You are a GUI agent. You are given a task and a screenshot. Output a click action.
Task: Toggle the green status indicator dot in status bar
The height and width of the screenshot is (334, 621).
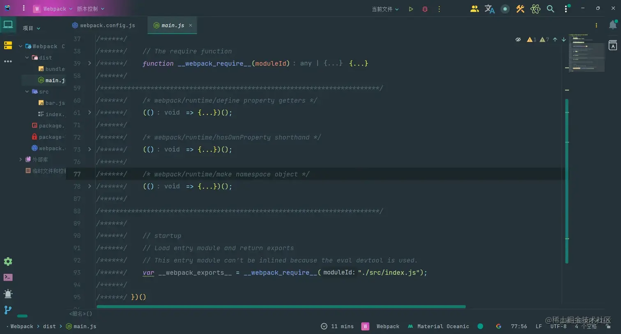click(480, 326)
